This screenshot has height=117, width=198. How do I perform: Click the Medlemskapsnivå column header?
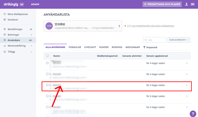click(107, 56)
